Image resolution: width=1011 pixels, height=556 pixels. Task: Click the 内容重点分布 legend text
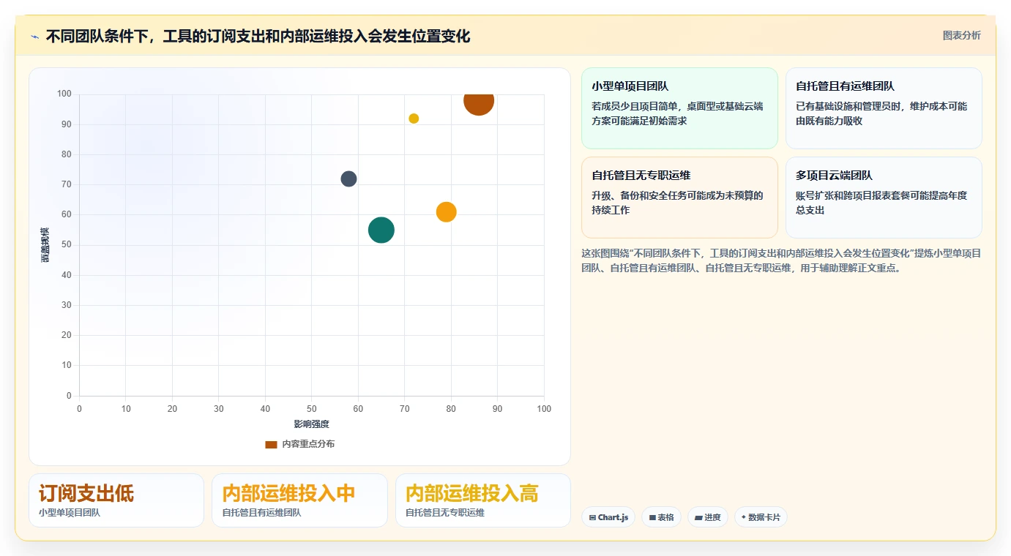point(308,444)
